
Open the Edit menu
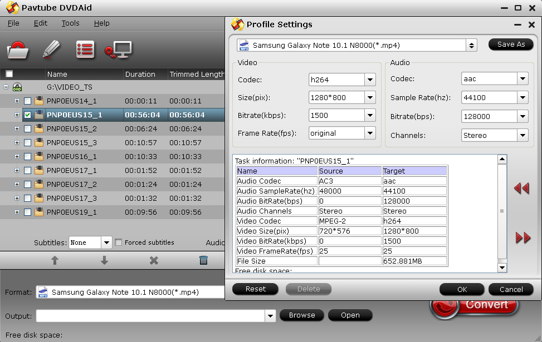coord(41,23)
